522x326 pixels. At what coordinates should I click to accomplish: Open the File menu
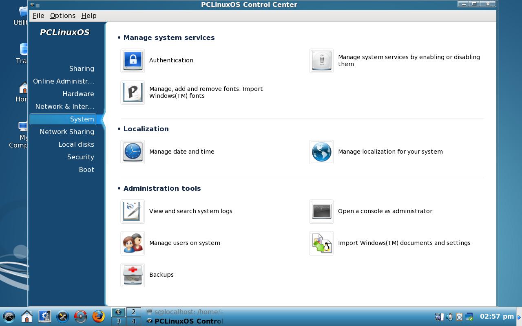(x=38, y=15)
